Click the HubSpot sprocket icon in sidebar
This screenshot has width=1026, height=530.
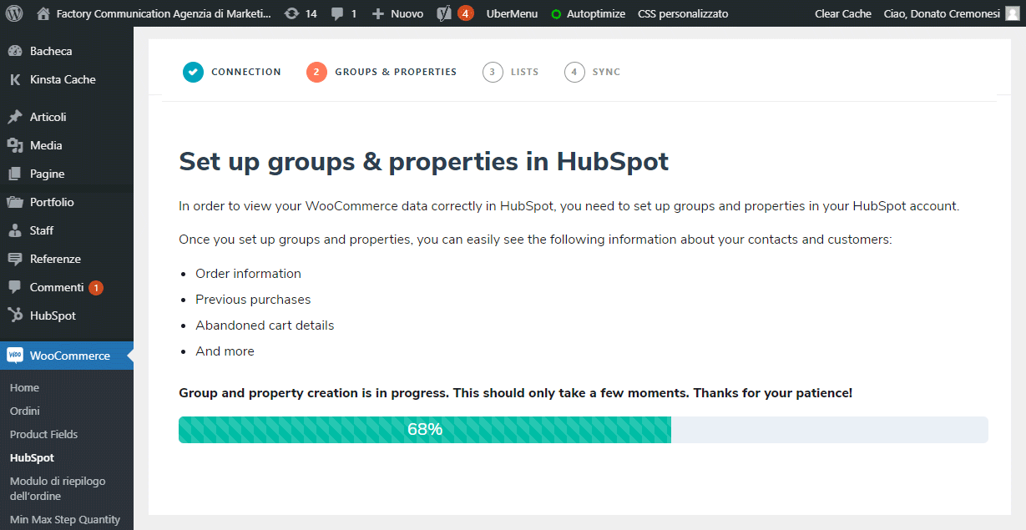[15, 315]
